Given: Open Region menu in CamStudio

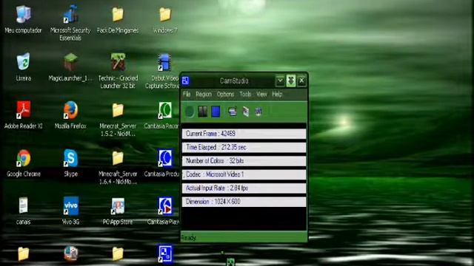Looking at the screenshot, I should click(204, 94).
